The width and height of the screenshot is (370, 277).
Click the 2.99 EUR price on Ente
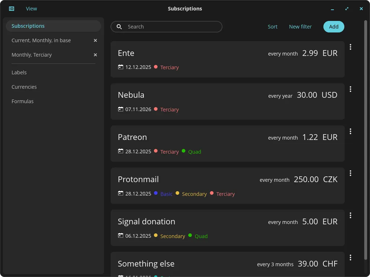click(320, 53)
